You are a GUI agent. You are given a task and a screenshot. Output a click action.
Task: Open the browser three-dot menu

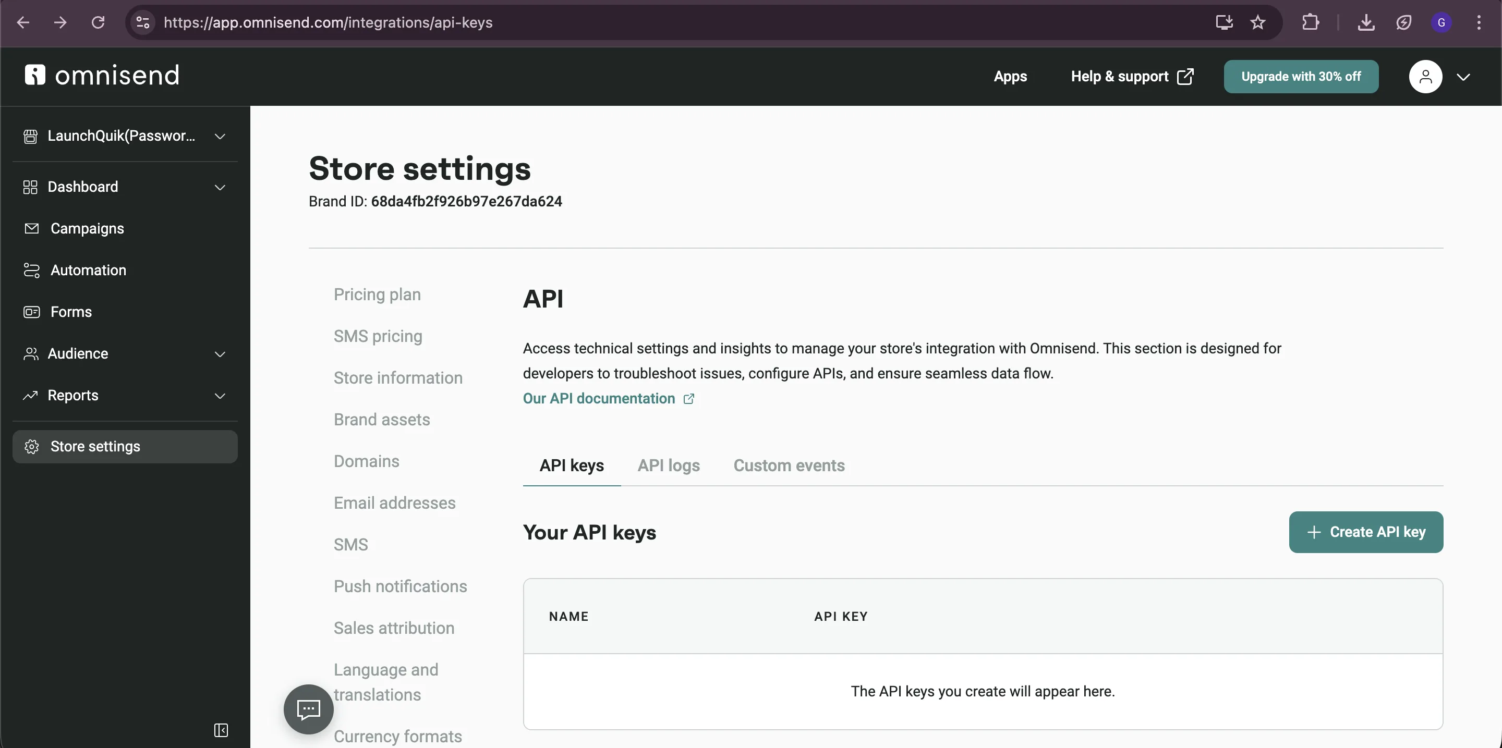1479,22
